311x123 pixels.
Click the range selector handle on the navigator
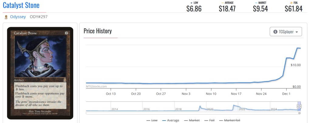coord(299,106)
